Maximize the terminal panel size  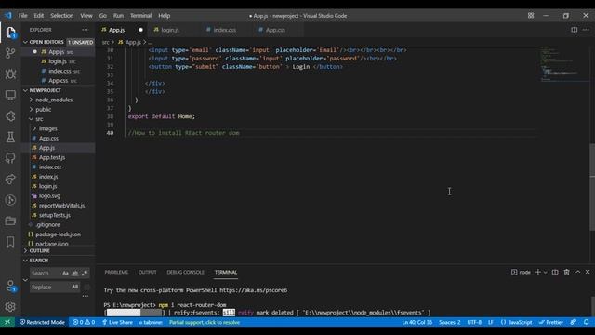coord(578,272)
